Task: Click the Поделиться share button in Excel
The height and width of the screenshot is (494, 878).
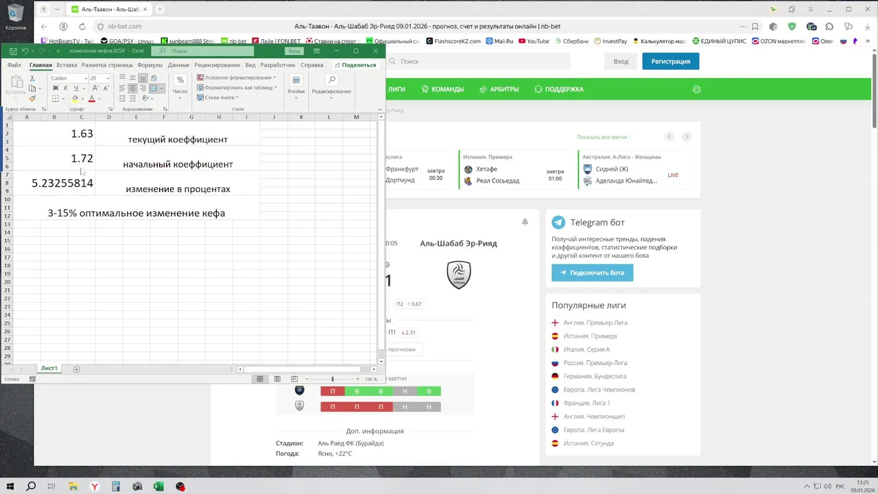Action: [x=355, y=65]
